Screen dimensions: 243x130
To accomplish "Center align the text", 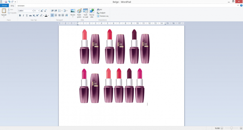I will click(56, 15).
